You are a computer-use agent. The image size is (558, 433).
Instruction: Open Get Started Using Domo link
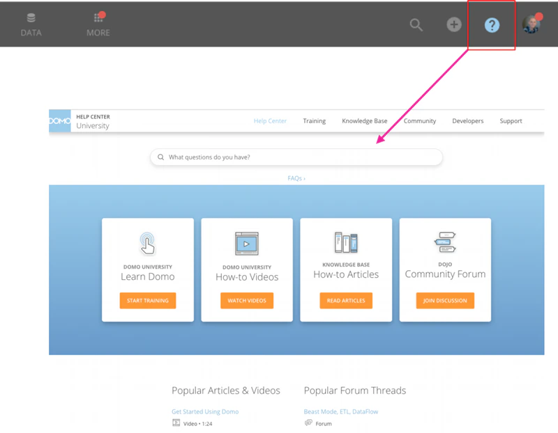(x=205, y=411)
